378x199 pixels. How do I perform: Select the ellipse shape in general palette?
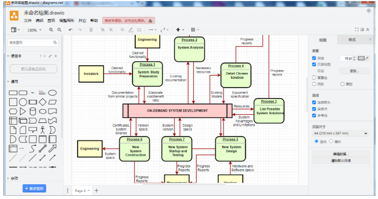(x=52, y=93)
